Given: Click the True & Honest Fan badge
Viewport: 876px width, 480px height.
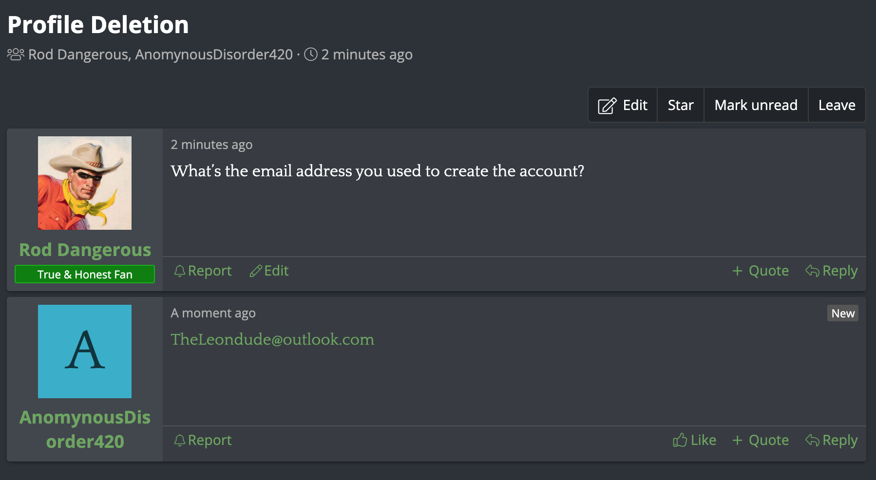Looking at the screenshot, I should (x=85, y=274).
